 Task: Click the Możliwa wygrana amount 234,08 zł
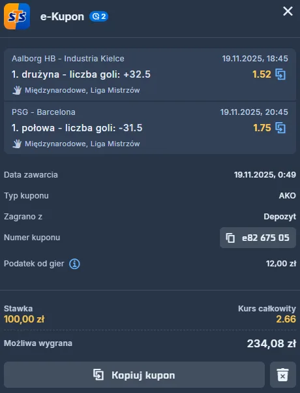(271, 343)
